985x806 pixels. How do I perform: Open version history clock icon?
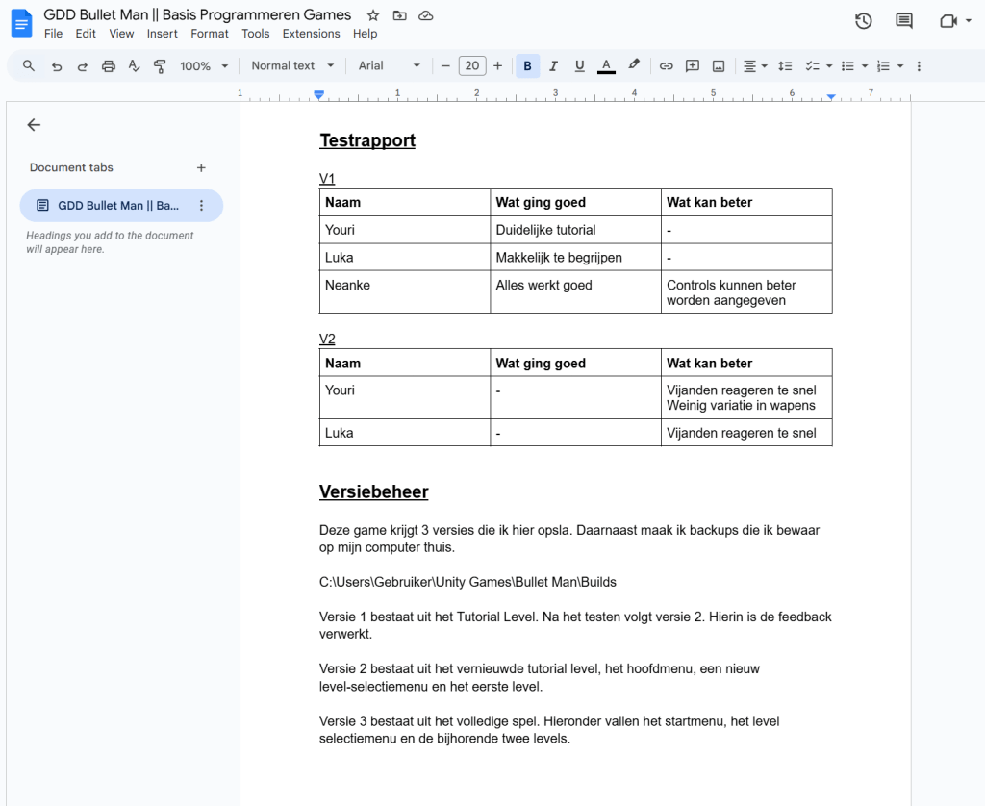coord(863,21)
